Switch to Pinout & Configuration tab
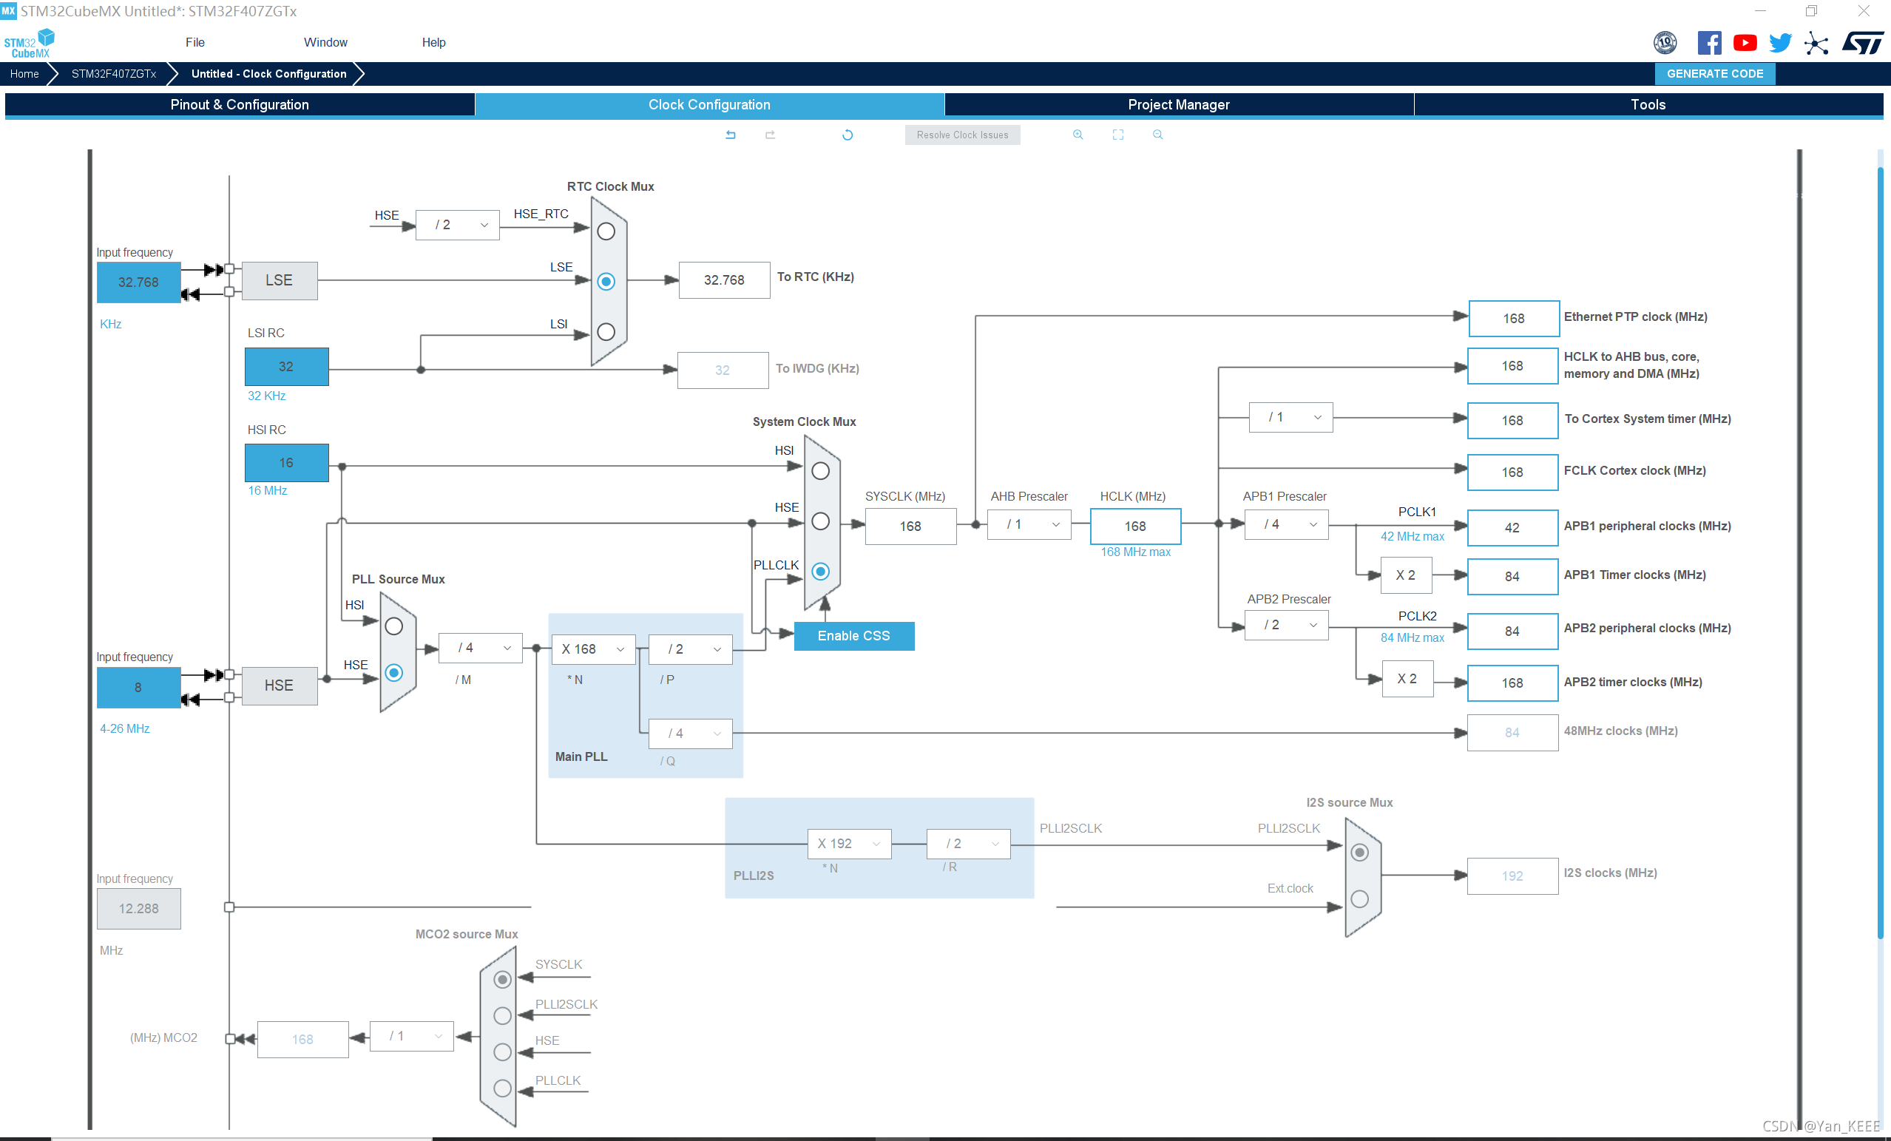Image resolution: width=1891 pixels, height=1141 pixels. click(x=240, y=104)
